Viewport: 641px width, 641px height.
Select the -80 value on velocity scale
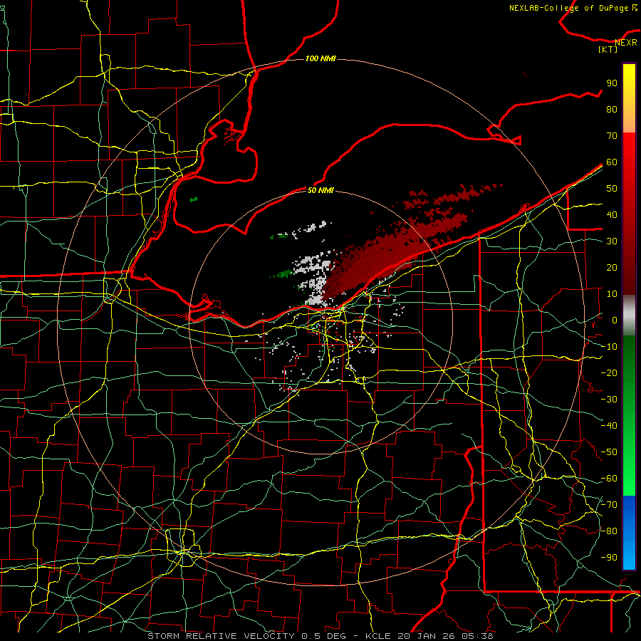click(609, 531)
